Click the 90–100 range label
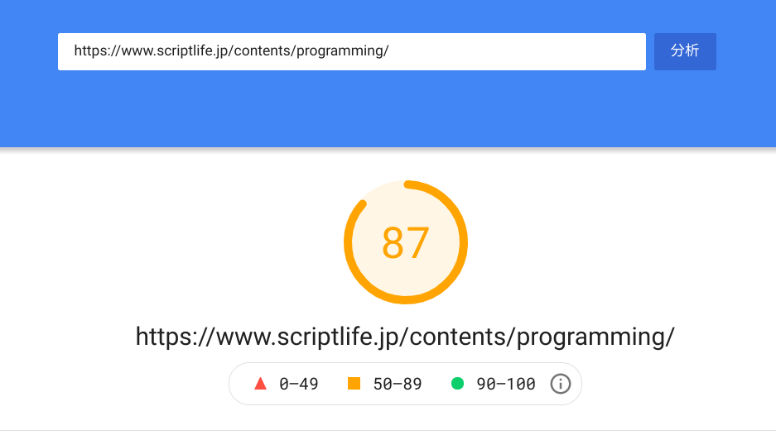 click(x=506, y=384)
